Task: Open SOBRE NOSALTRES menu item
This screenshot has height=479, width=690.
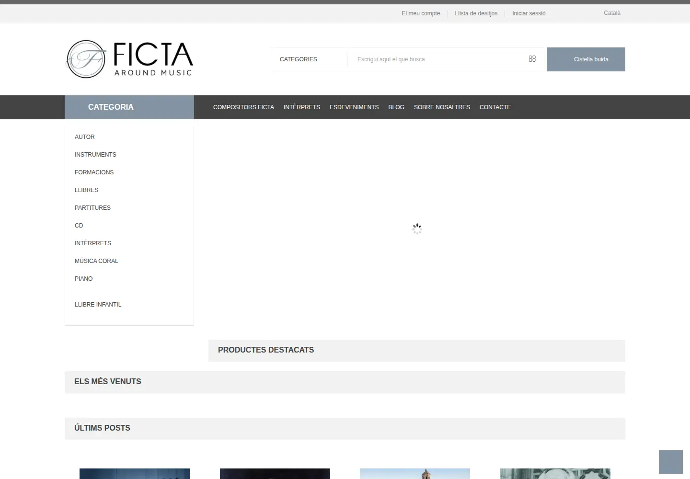Action: coord(442,107)
